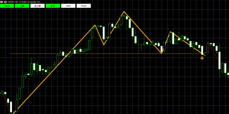Click the red grid icon in title
This screenshot has width=229, height=114.
1,2
